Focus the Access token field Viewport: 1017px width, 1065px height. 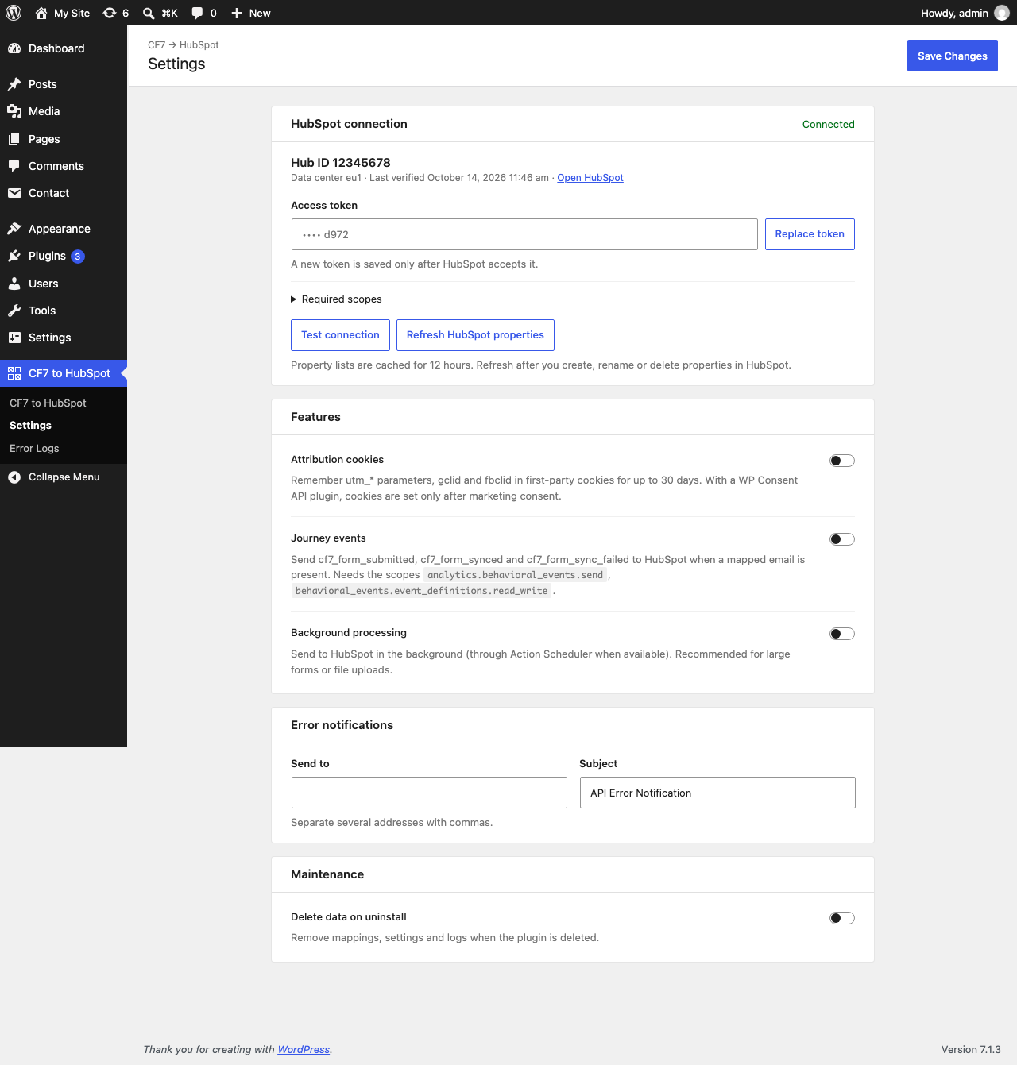[524, 234]
